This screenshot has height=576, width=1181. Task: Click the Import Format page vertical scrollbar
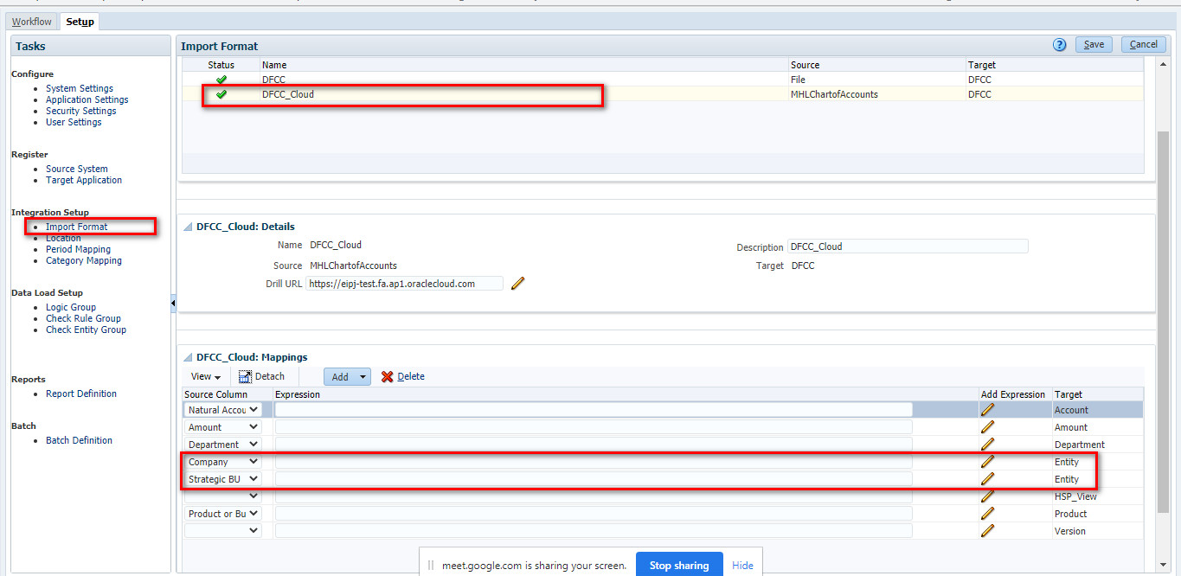1164,320
